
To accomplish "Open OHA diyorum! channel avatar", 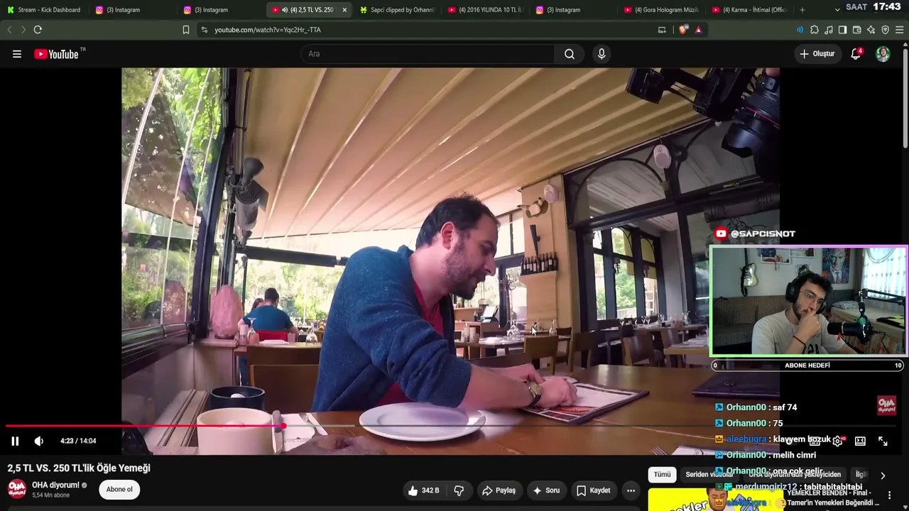I will coord(17,490).
